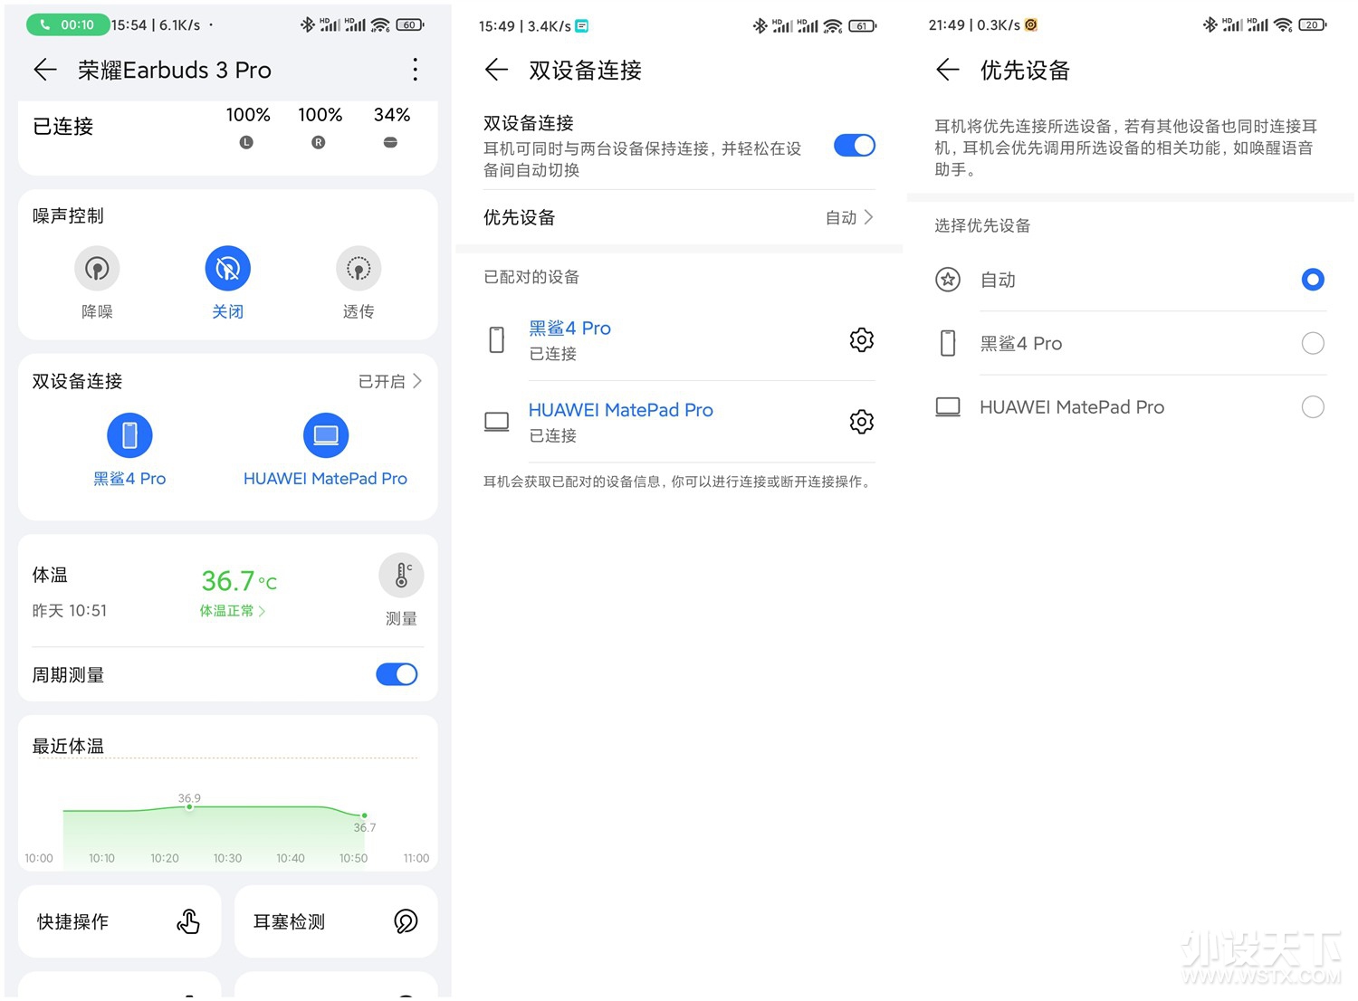Tap the Wi-Fi icon in middle status bar
Screen dimensions: 1358x1001
[x=833, y=26]
